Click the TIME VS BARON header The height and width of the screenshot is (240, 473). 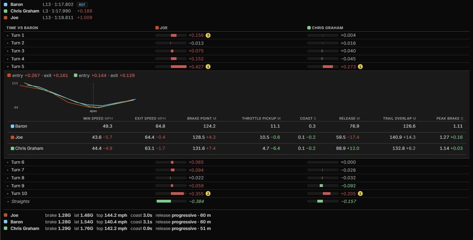point(22,28)
